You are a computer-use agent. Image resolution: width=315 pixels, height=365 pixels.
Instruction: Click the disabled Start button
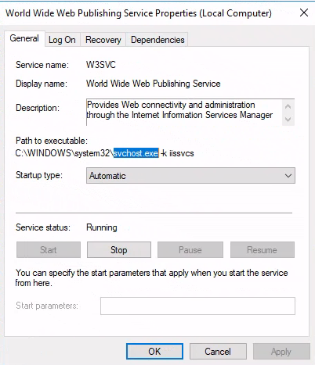tap(49, 250)
